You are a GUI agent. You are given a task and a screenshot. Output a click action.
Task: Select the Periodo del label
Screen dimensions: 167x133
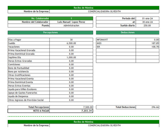point(129,18)
